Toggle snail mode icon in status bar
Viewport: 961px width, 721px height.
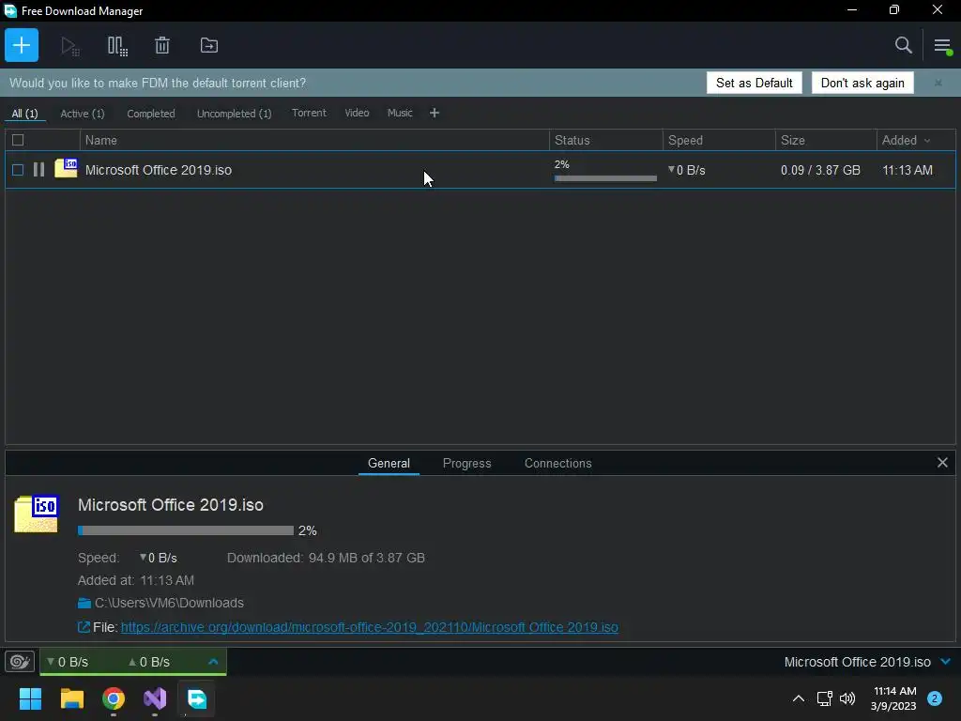tap(20, 662)
